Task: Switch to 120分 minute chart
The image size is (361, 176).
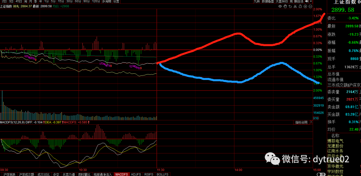Action: point(96,1)
